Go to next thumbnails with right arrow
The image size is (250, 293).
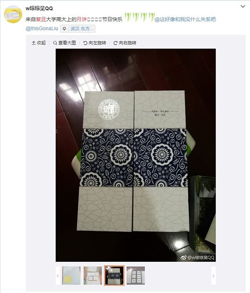pos(214,276)
